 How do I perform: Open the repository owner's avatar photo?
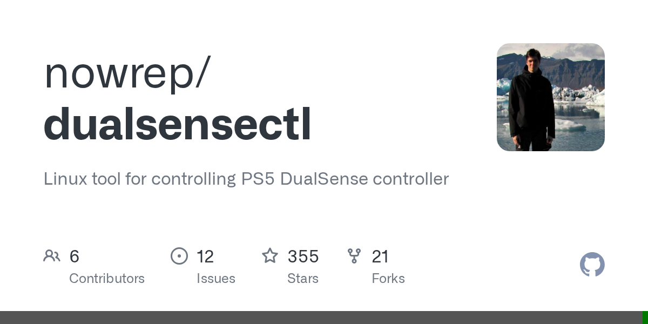[x=550, y=97]
